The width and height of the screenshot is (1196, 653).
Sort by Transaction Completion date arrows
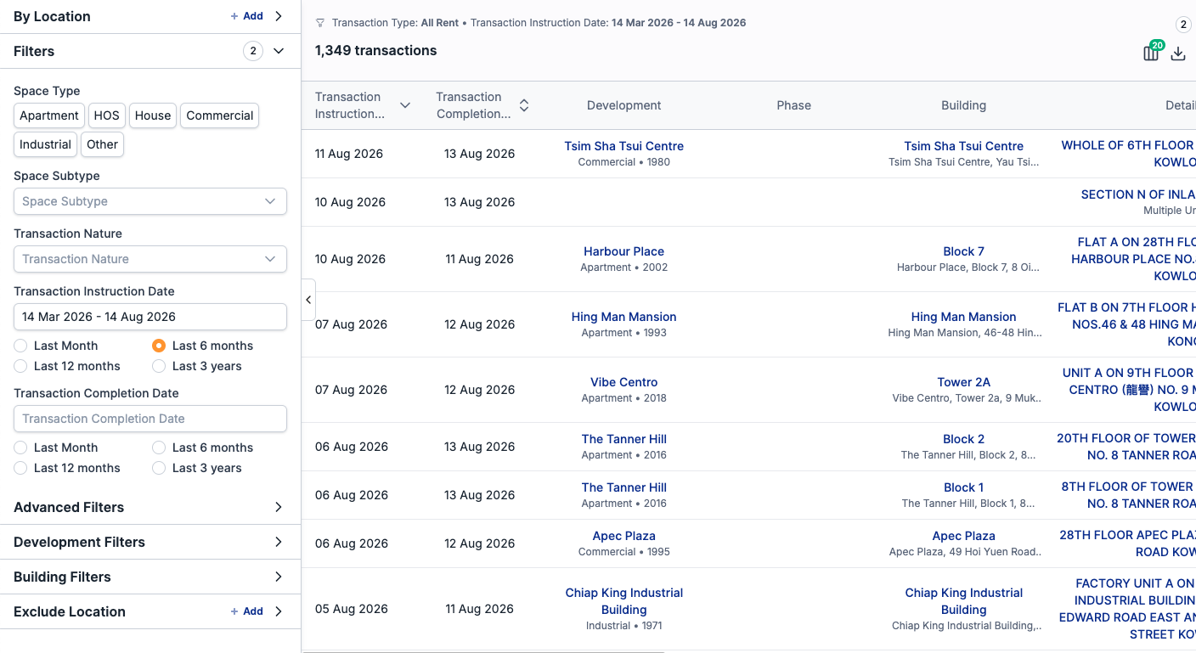tap(524, 105)
